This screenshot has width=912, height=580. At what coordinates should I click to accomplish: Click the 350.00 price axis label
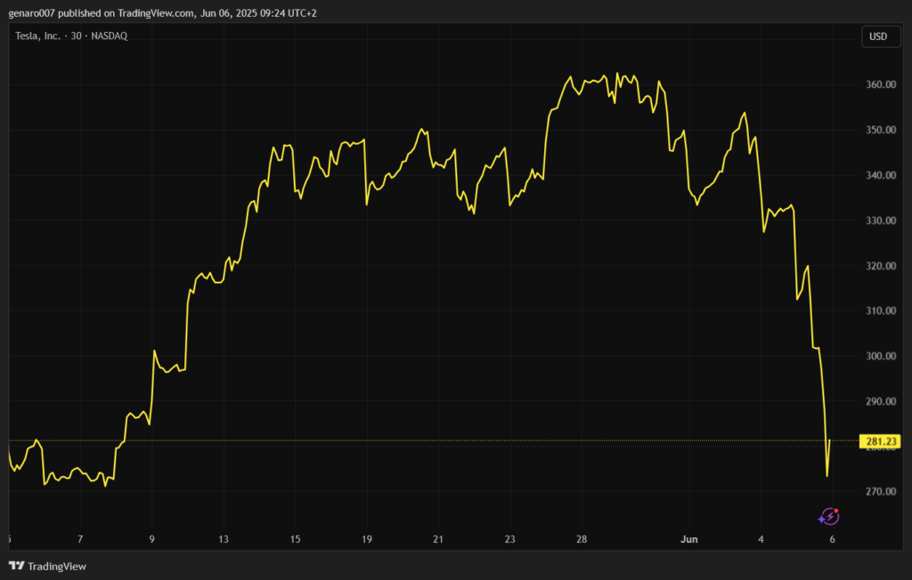click(x=877, y=131)
